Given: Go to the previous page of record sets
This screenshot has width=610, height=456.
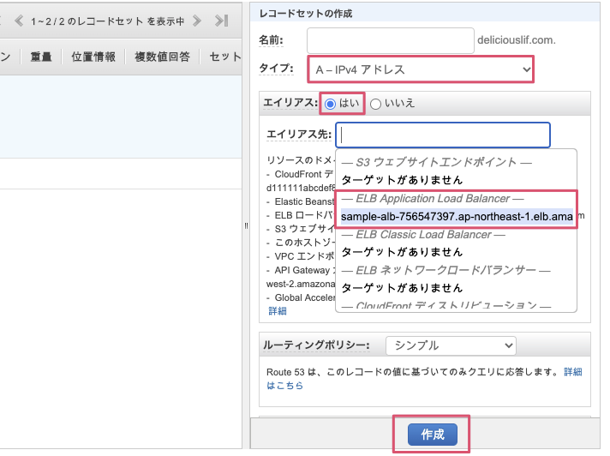Looking at the screenshot, I should 19,21.
